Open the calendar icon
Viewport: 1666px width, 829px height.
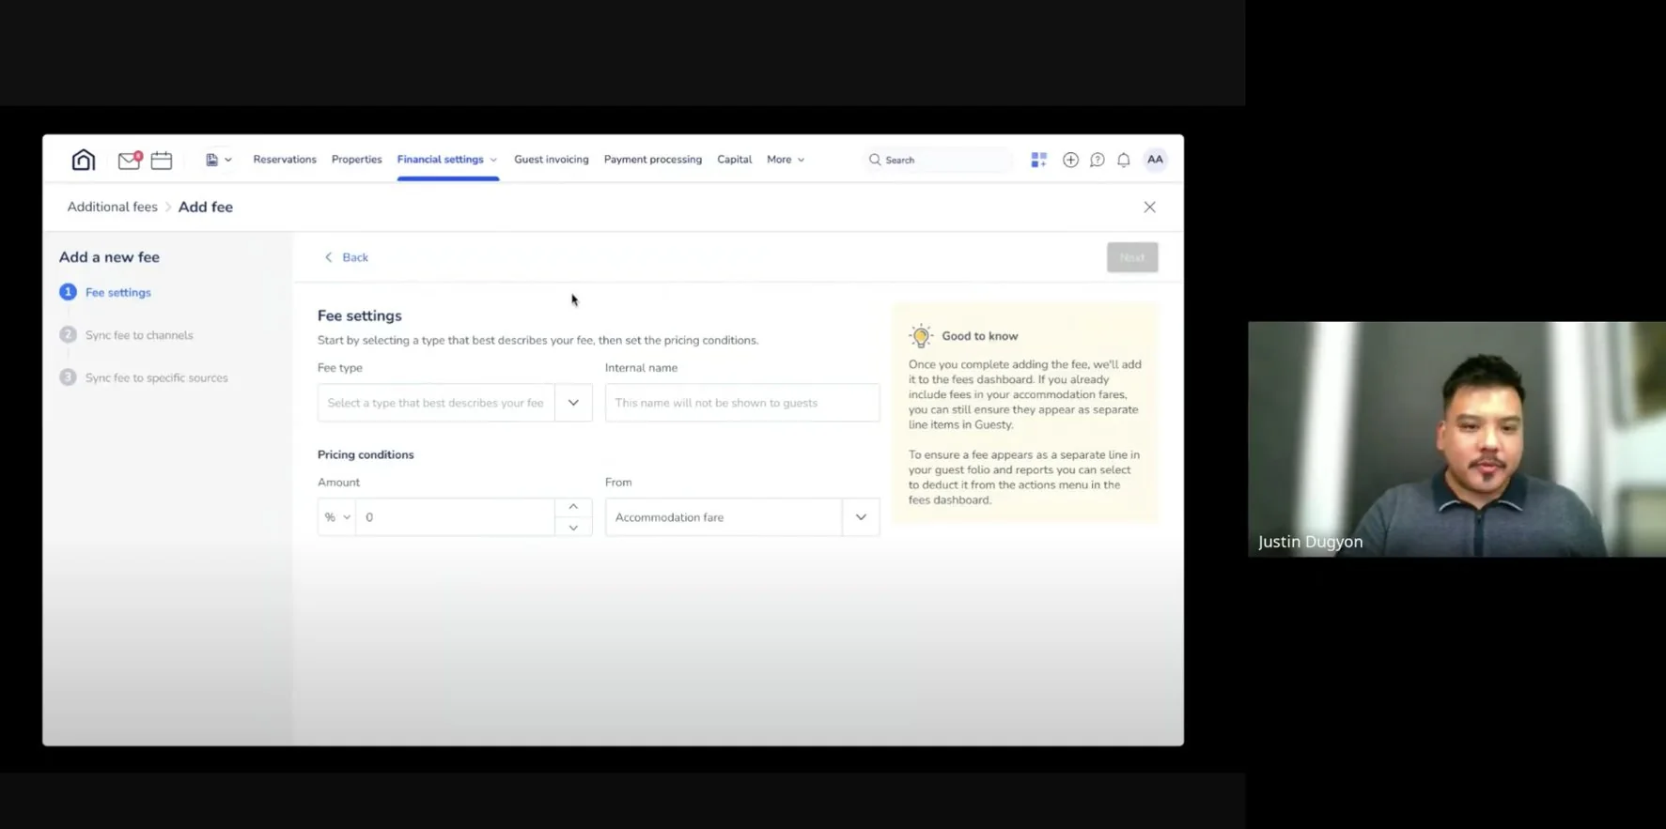(x=162, y=160)
